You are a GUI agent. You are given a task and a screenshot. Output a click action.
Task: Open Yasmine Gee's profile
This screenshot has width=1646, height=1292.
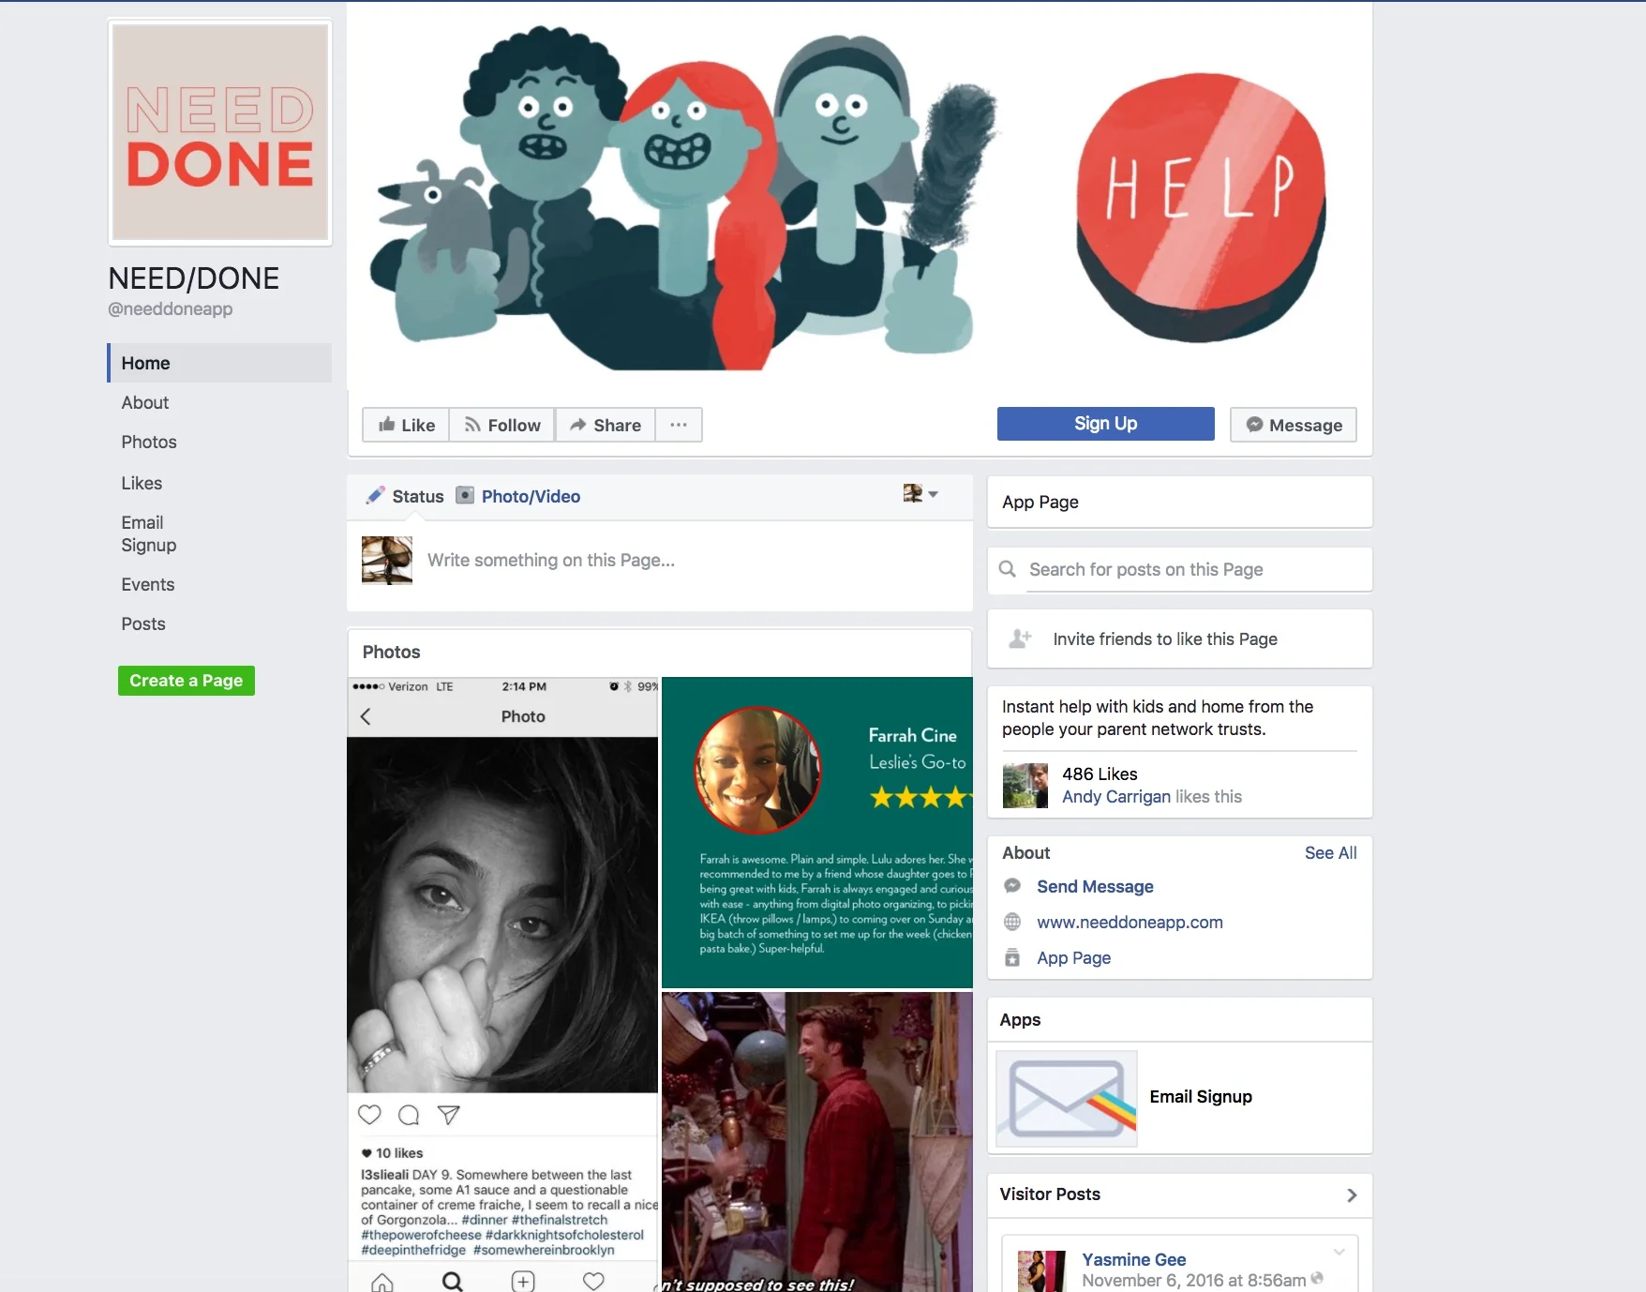tap(1134, 1259)
